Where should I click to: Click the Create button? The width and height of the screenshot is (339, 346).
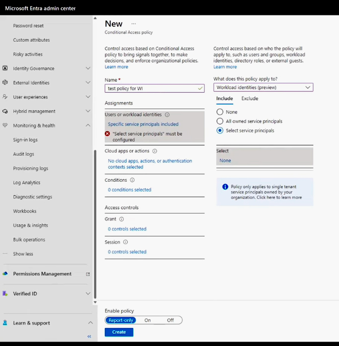[119, 332]
